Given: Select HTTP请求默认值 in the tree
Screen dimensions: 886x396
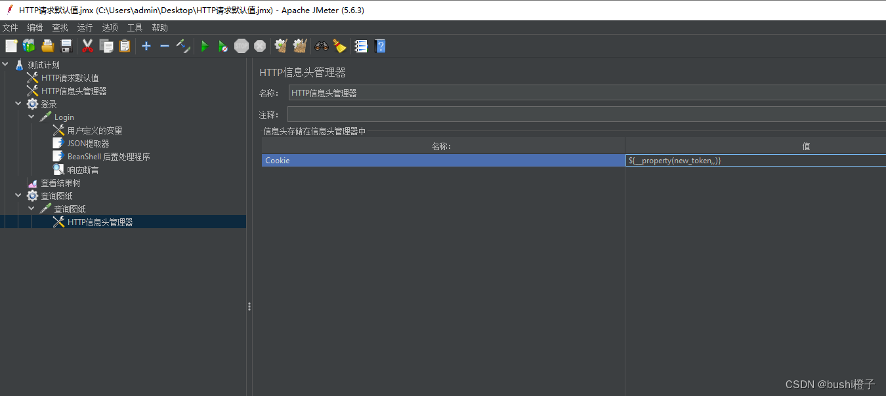Looking at the screenshot, I should pos(70,78).
